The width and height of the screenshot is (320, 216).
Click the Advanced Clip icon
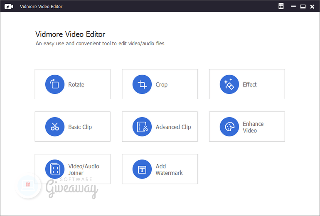[x=142, y=127]
